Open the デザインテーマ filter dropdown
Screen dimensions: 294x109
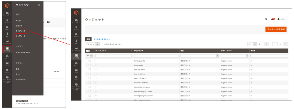click(x=235, y=56)
